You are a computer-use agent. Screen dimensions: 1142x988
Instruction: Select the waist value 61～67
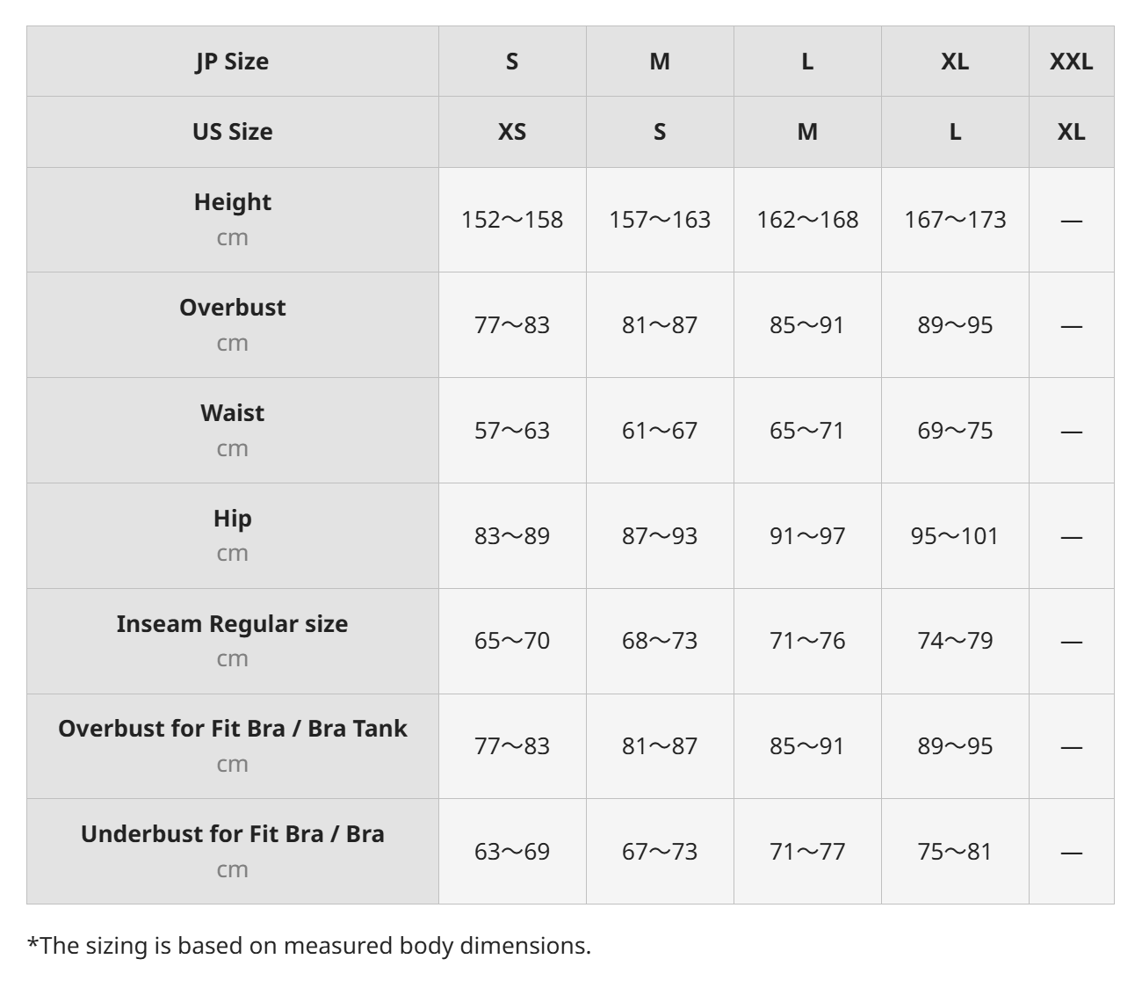coord(660,431)
